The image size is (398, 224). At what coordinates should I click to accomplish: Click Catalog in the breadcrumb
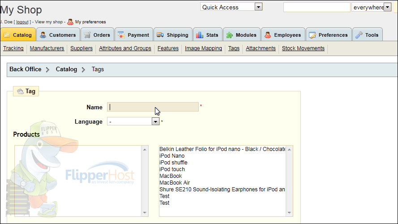tap(67, 69)
